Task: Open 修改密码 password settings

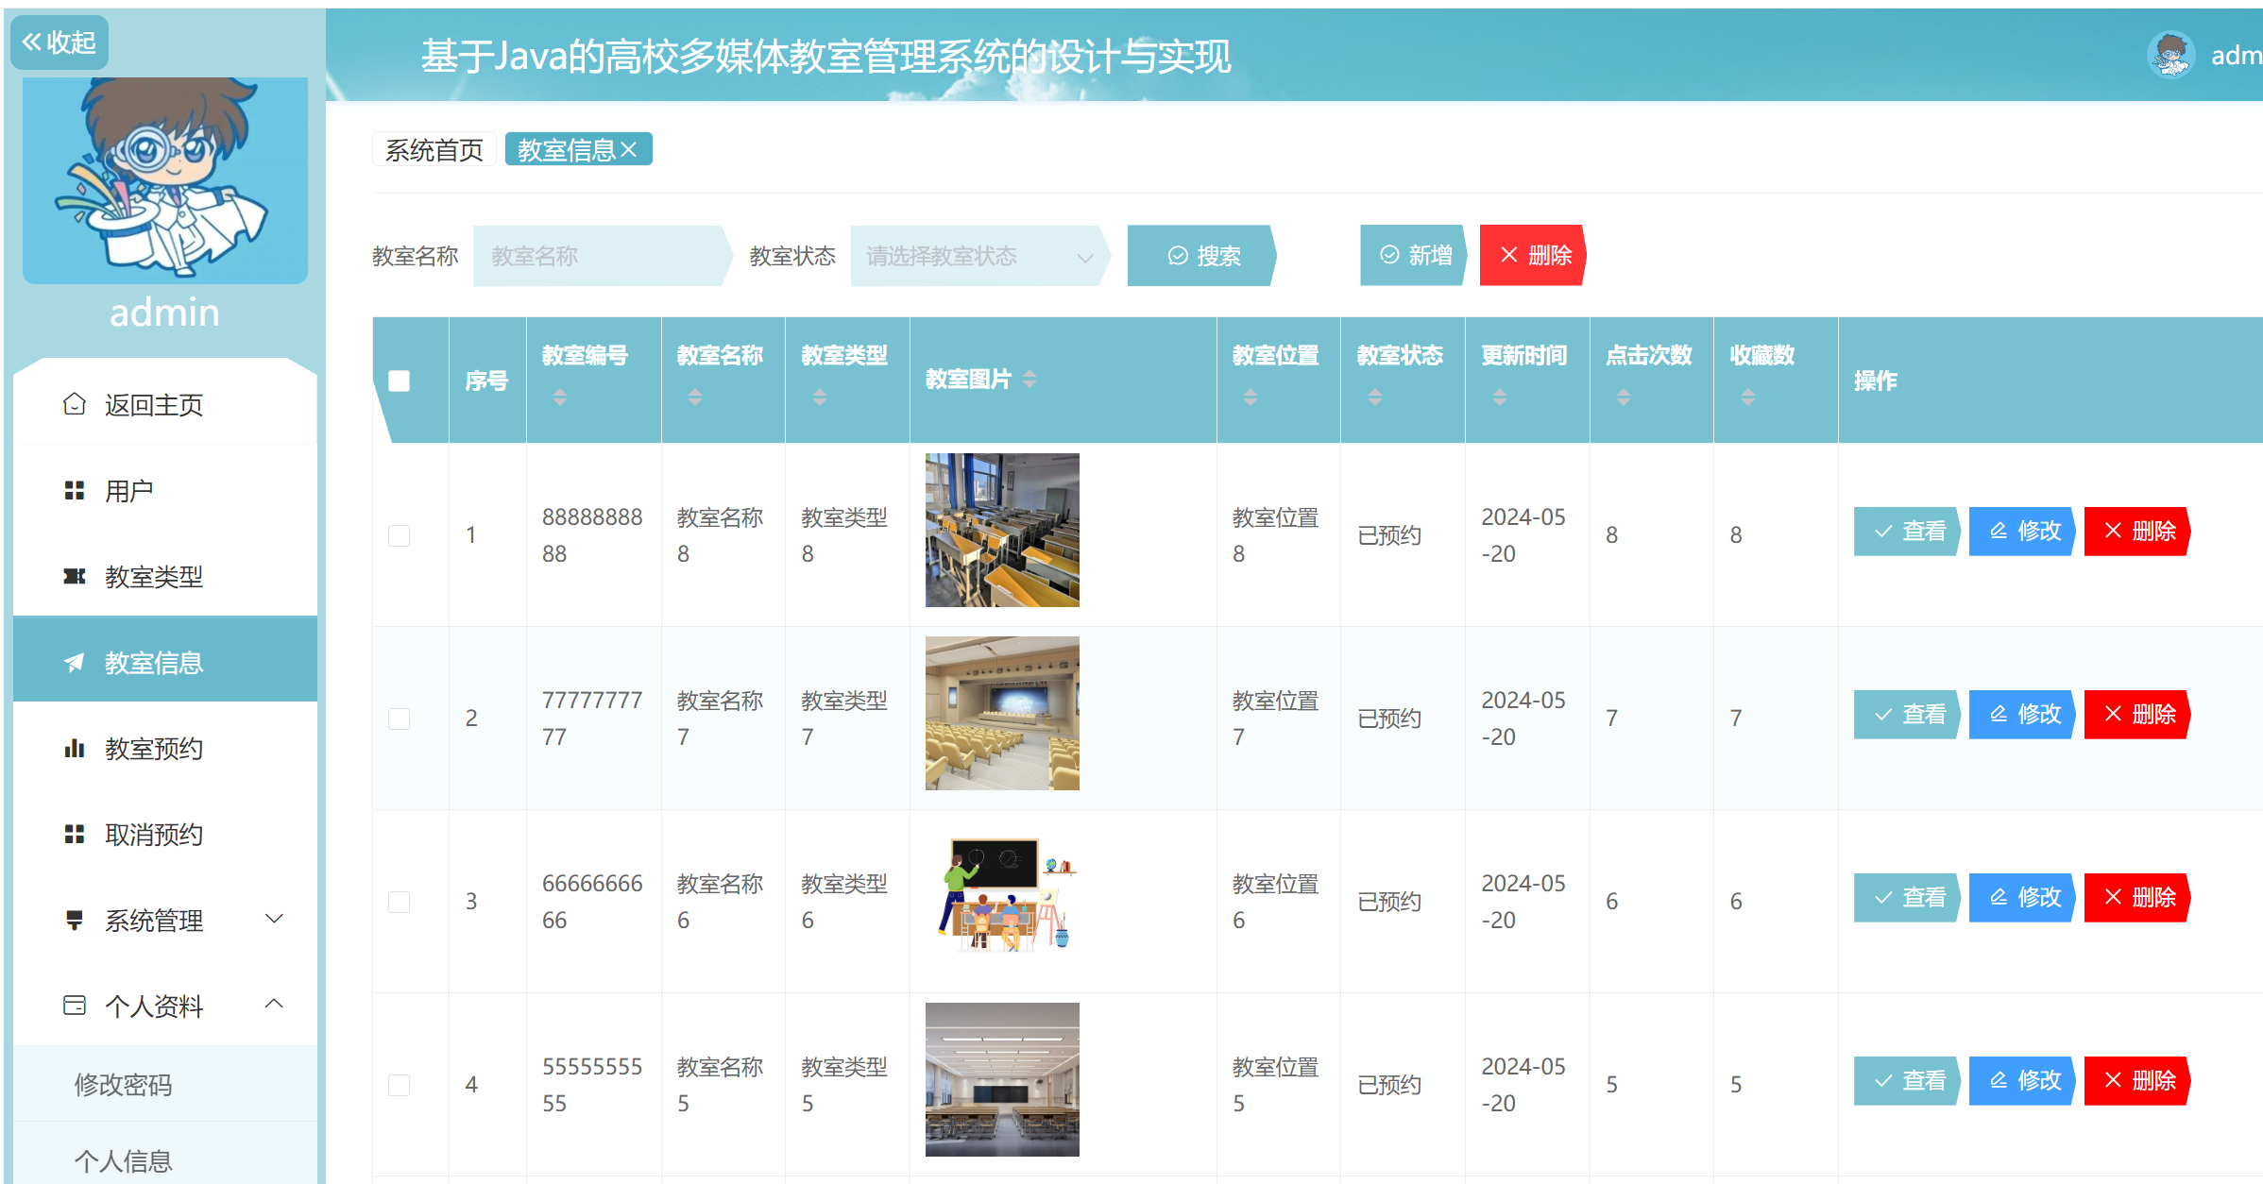Action: coord(123,1085)
